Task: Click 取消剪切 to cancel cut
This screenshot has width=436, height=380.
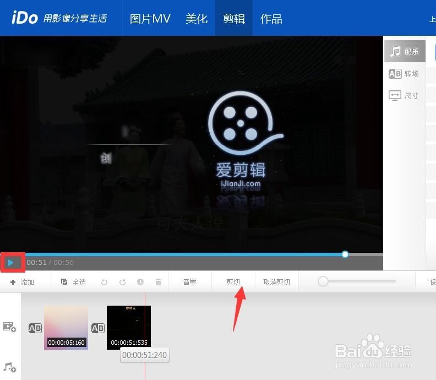Action: point(277,282)
